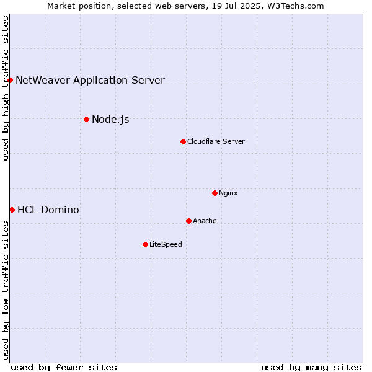This screenshot has width=372, height=372.
Task: Select the 'Cloudflare Server' label text
Action: [216, 141]
